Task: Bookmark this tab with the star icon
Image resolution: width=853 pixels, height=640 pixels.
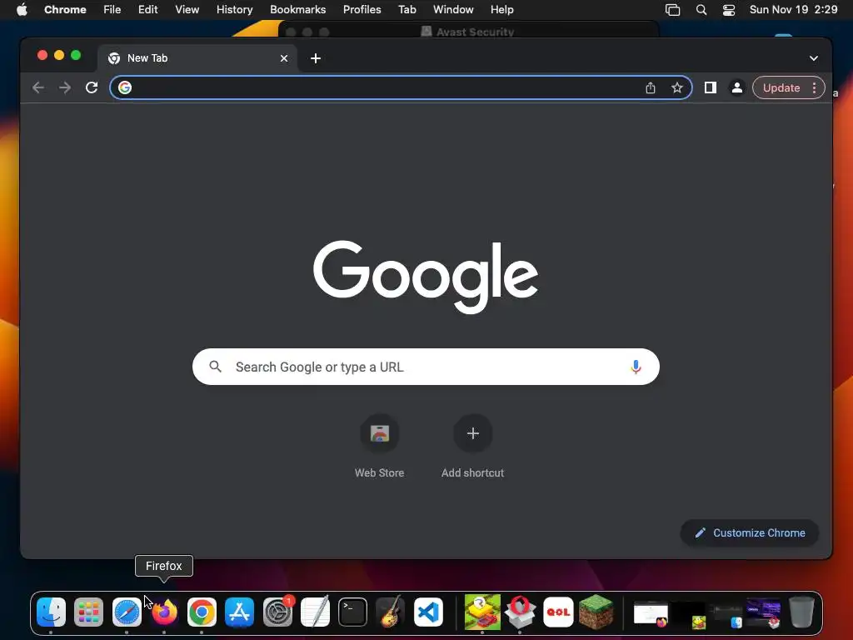Action: tap(676, 87)
